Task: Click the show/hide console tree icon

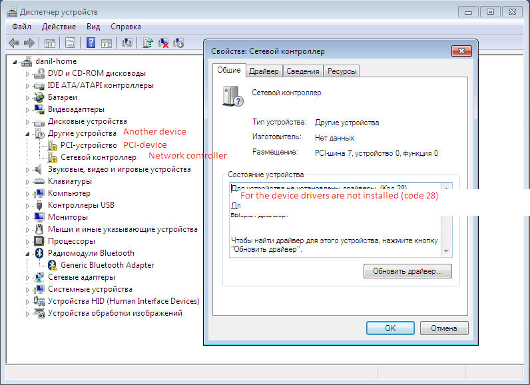Action: [x=50, y=43]
